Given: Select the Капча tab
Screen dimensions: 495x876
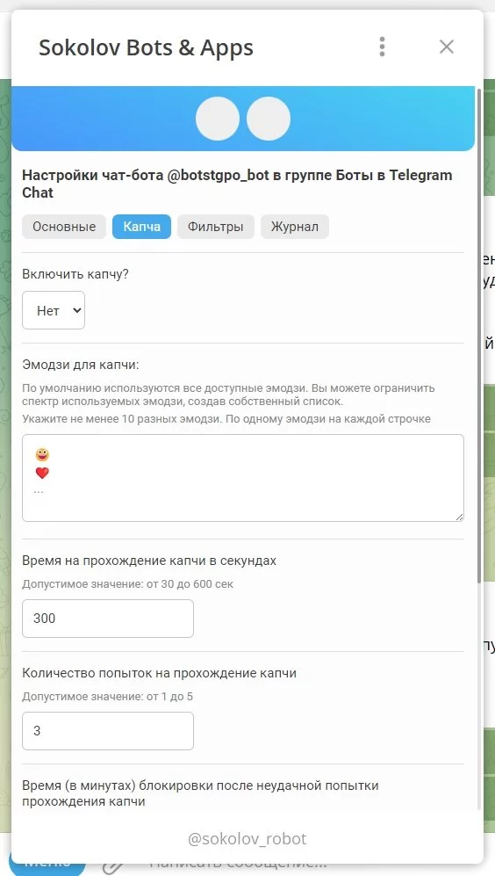Looking at the screenshot, I should point(142,227).
